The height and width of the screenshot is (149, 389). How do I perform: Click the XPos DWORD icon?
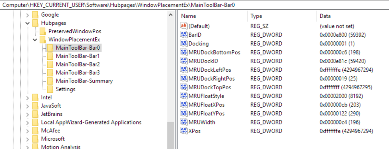[x=184, y=131]
